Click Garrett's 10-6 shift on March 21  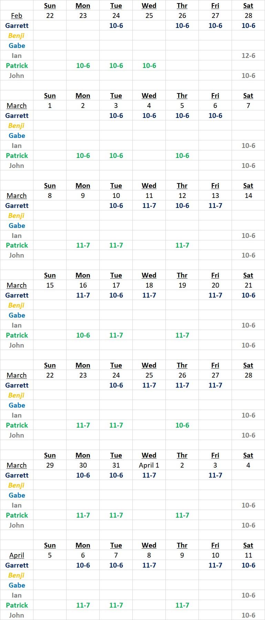point(248,295)
